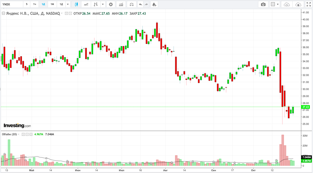This screenshot has height=173, width=313.
Task: Take a chart snapshot with camera icon
Action: pyautogui.click(x=263, y=4)
